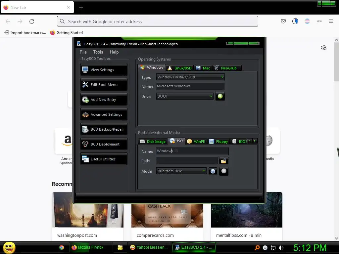Open BCD Backup/Repair section
Screen dimensions: 339x254
tap(104, 129)
